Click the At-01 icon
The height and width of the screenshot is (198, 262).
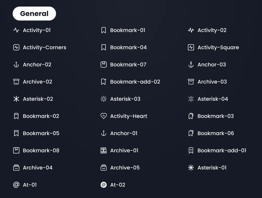(16, 185)
